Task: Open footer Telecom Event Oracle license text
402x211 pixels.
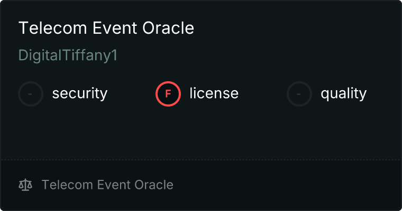Action: pyautogui.click(x=107, y=185)
